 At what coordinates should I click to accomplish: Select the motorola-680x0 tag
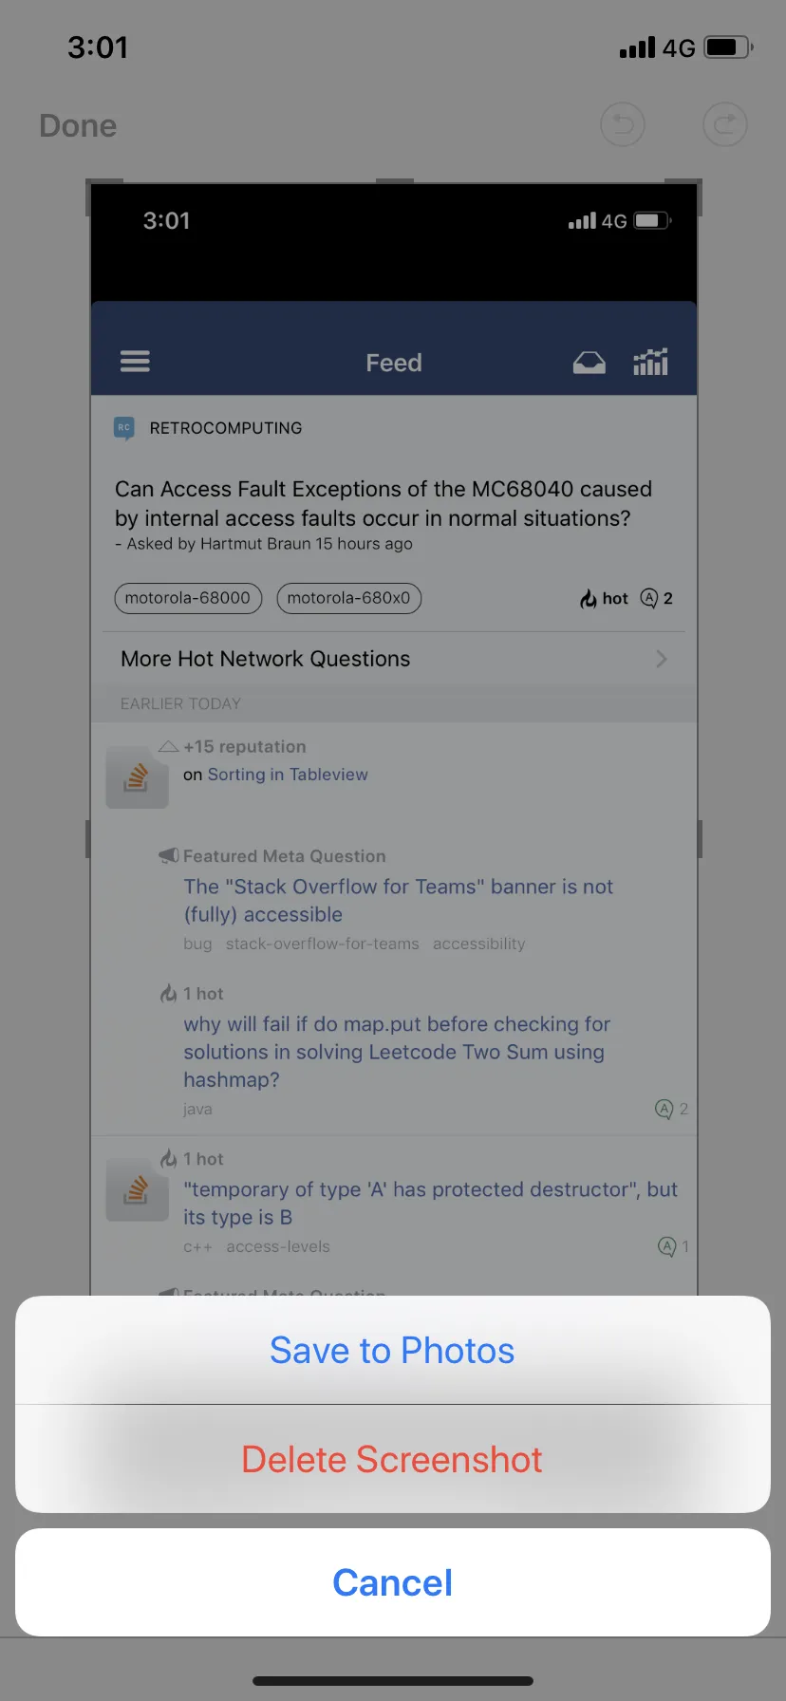tap(348, 598)
